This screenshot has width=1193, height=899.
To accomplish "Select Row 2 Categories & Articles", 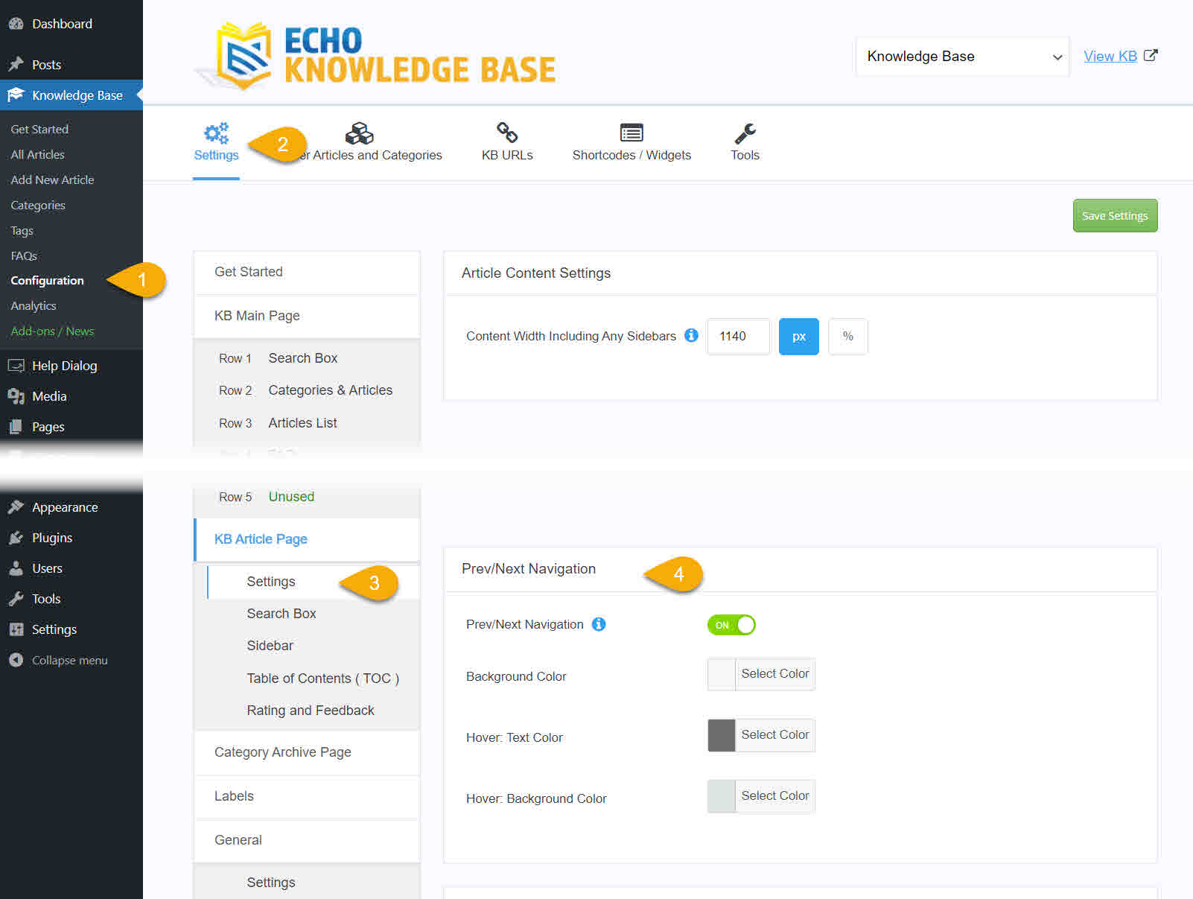I will (307, 390).
